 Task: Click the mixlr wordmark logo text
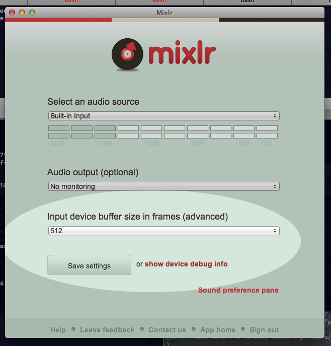182,52
